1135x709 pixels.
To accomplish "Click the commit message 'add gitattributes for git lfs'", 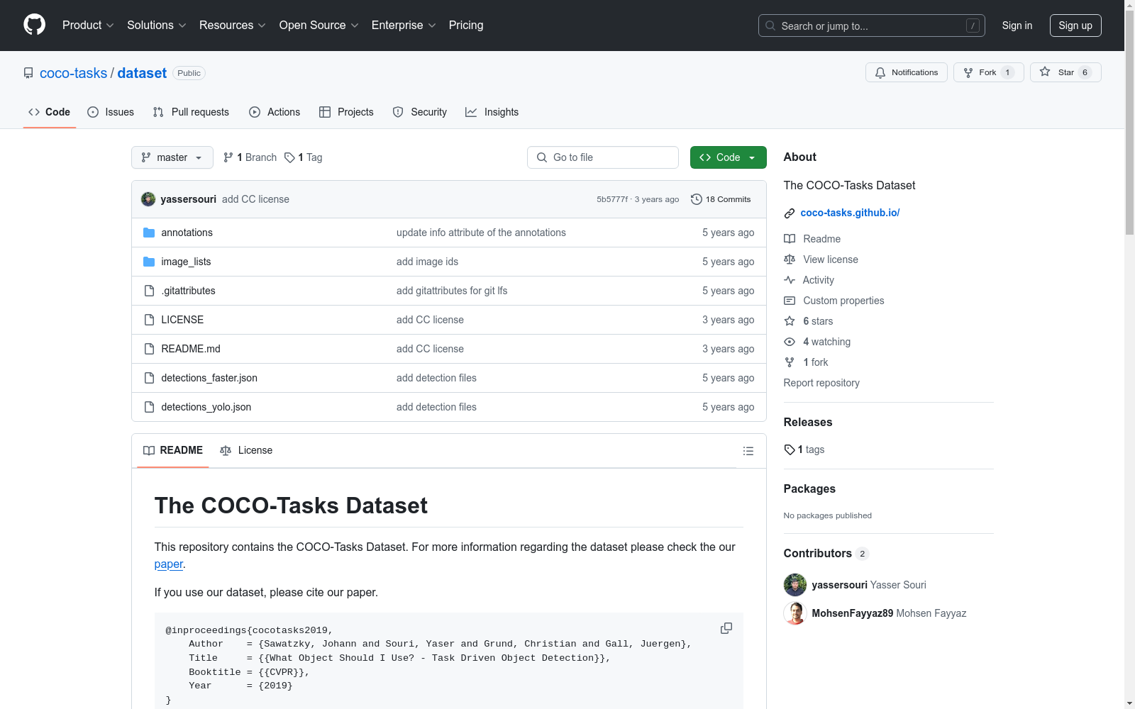I will [452, 291].
